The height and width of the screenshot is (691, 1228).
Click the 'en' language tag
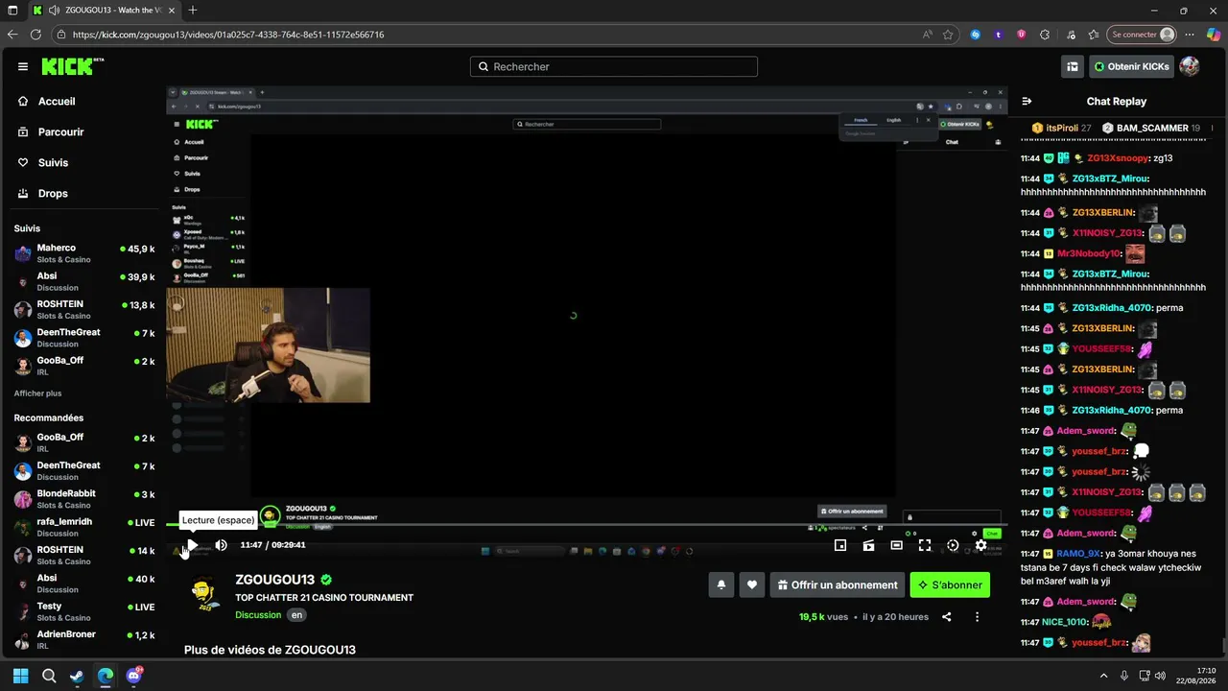[297, 615]
